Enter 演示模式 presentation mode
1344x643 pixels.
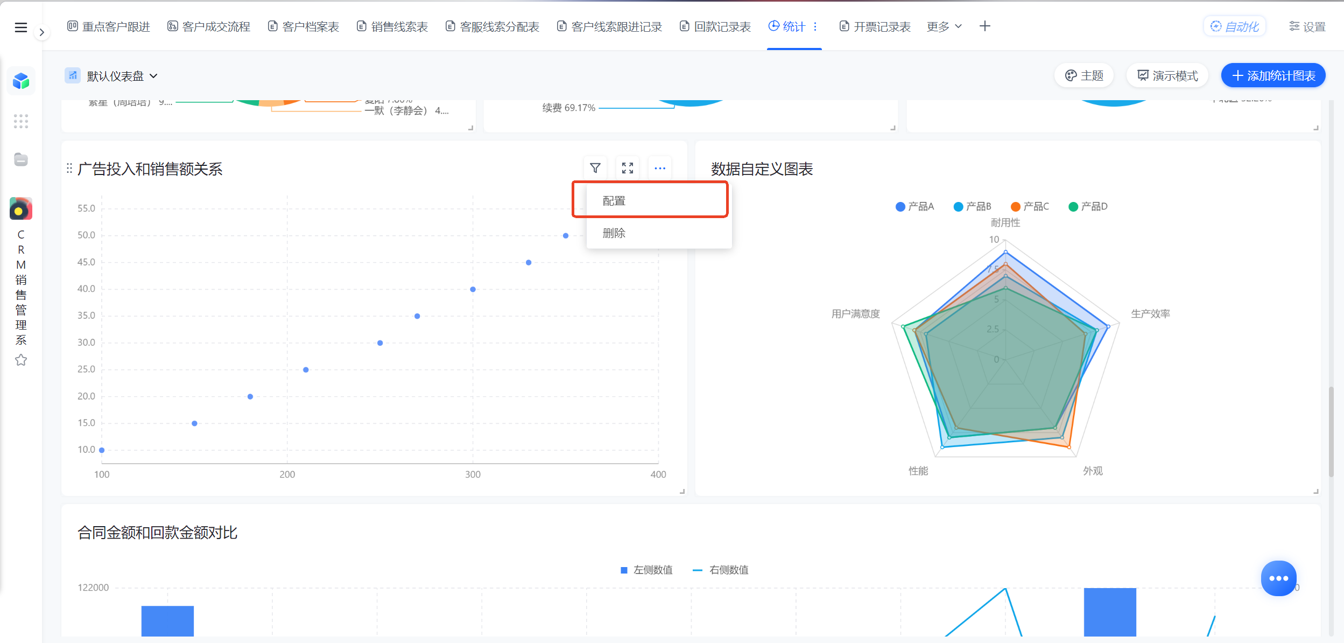tap(1167, 75)
